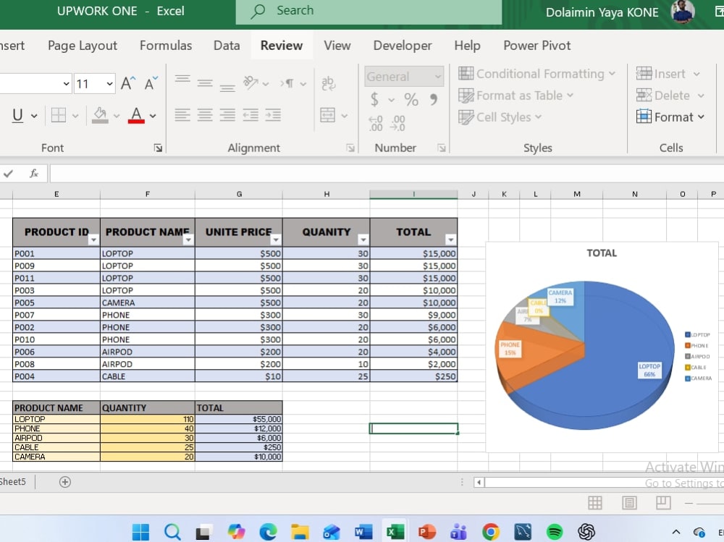
Task: Select the pie chart titled TOTAL
Action: (x=602, y=347)
